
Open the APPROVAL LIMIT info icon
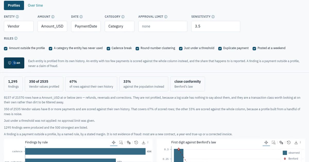[x=166, y=17]
